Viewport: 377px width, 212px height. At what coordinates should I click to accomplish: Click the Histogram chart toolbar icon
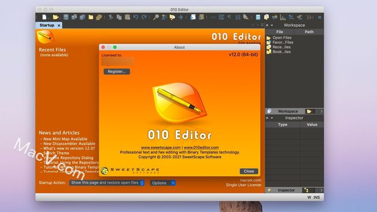pyautogui.click(x=283, y=17)
